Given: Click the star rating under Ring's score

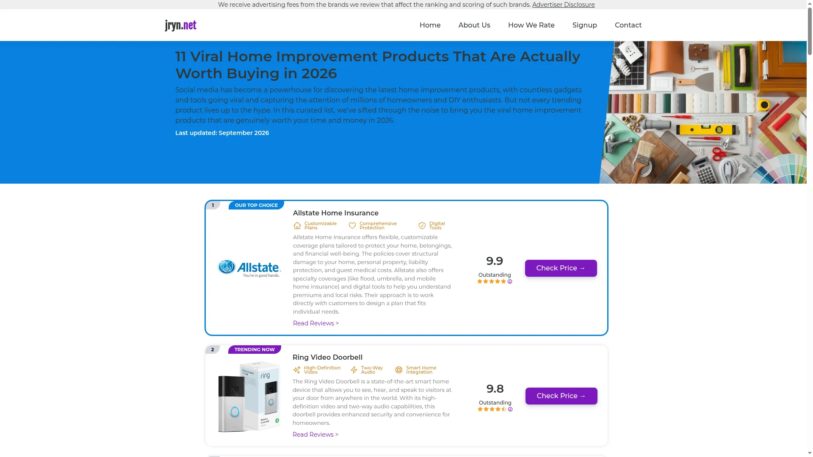Looking at the screenshot, I should [x=492, y=409].
